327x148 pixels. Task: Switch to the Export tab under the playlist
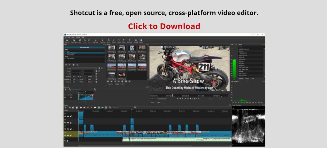pos(123,84)
